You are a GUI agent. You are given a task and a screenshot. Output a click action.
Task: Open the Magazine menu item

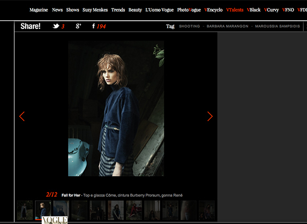(39, 10)
